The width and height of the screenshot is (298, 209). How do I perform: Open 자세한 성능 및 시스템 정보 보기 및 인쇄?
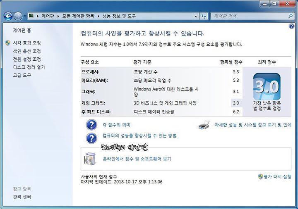(253, 125)
